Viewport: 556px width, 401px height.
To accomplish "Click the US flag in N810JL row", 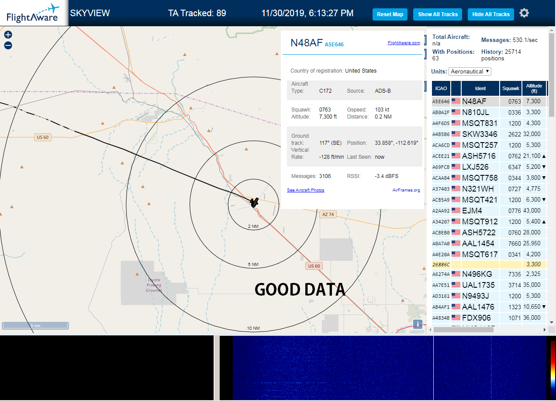I will pos(456,112).
